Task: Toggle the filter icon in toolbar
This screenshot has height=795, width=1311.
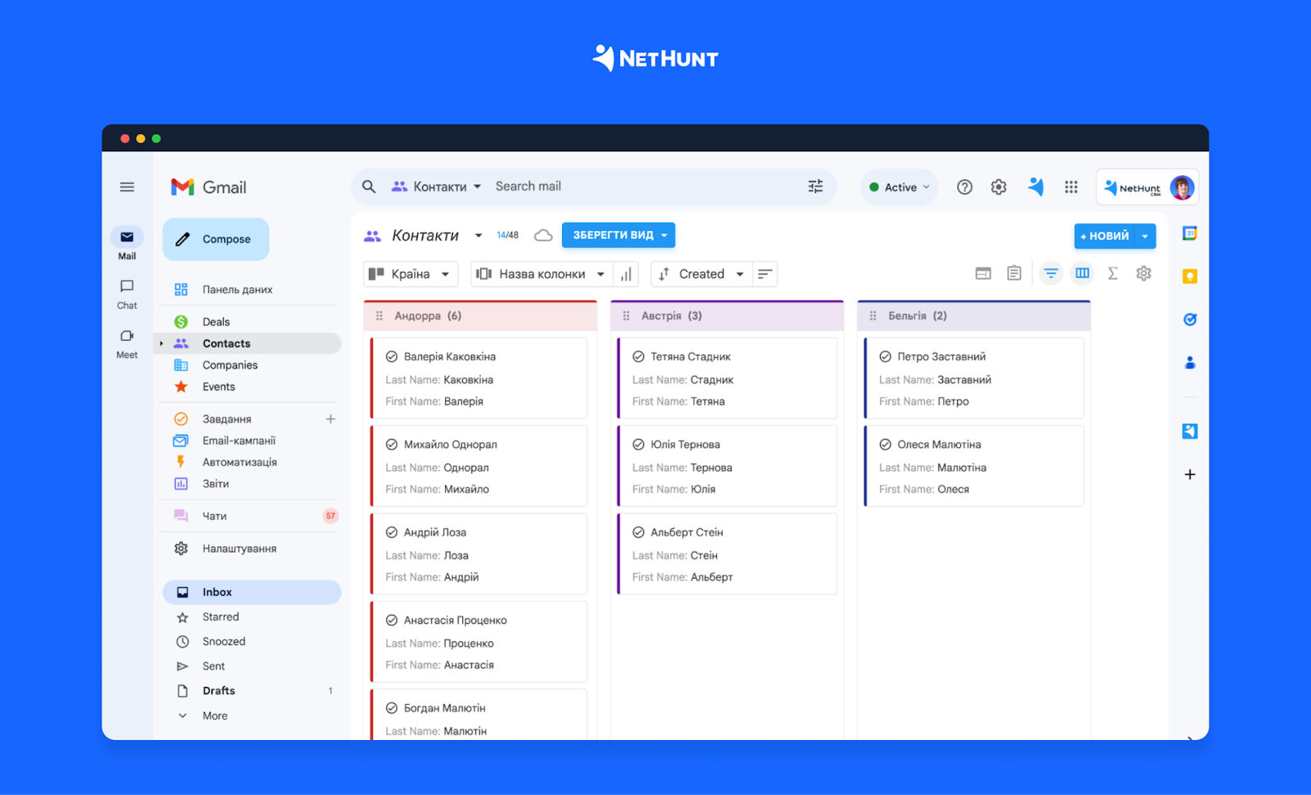Action: (x=1050, y=273)
